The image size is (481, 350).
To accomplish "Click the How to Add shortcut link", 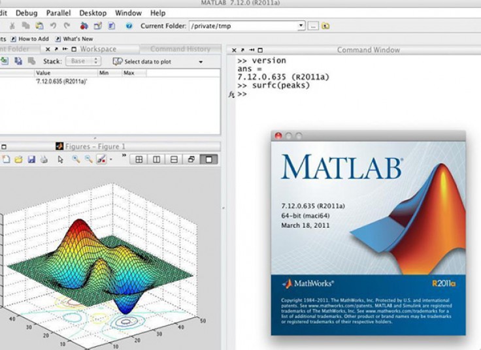I will tap(33, 39).
